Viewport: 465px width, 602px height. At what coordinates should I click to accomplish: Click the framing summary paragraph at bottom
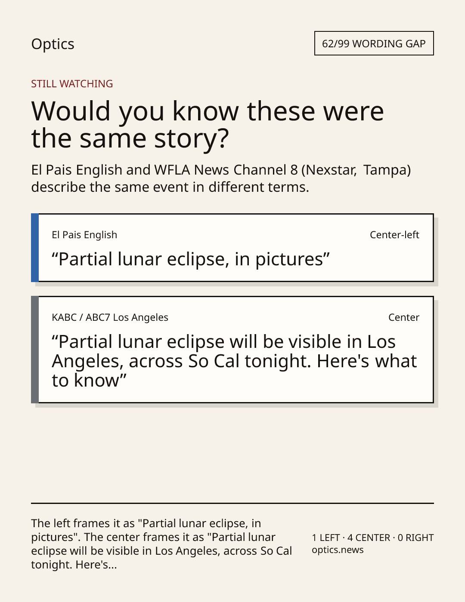(x=161, y=544)
